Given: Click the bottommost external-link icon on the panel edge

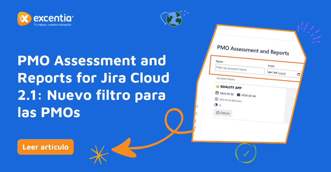Looking at the screenshot, I should tap(195, 128).
